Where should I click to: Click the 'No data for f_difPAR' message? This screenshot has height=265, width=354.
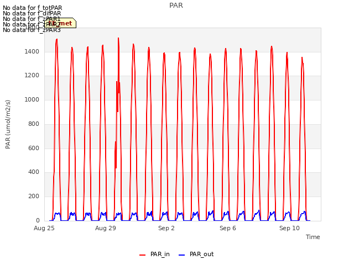coord(32,13)
